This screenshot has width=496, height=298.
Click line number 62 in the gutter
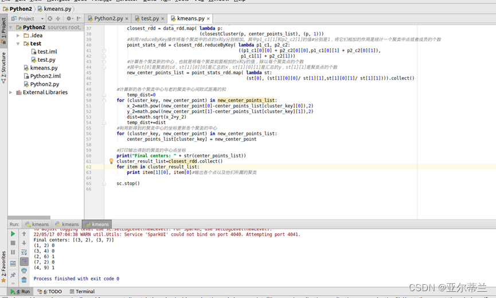coord(88,167)
